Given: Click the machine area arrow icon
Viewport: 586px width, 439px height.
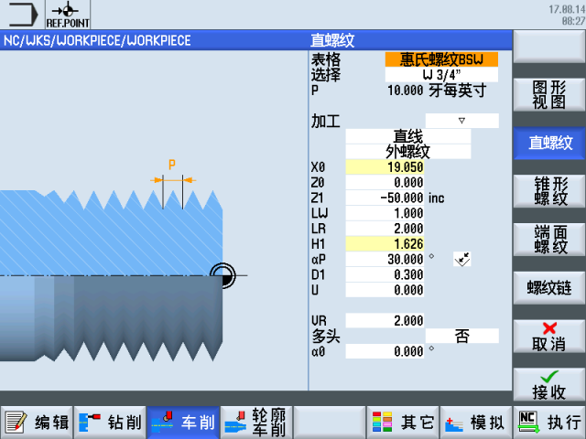Looking at the screenshot, I should tap(22, 15).
